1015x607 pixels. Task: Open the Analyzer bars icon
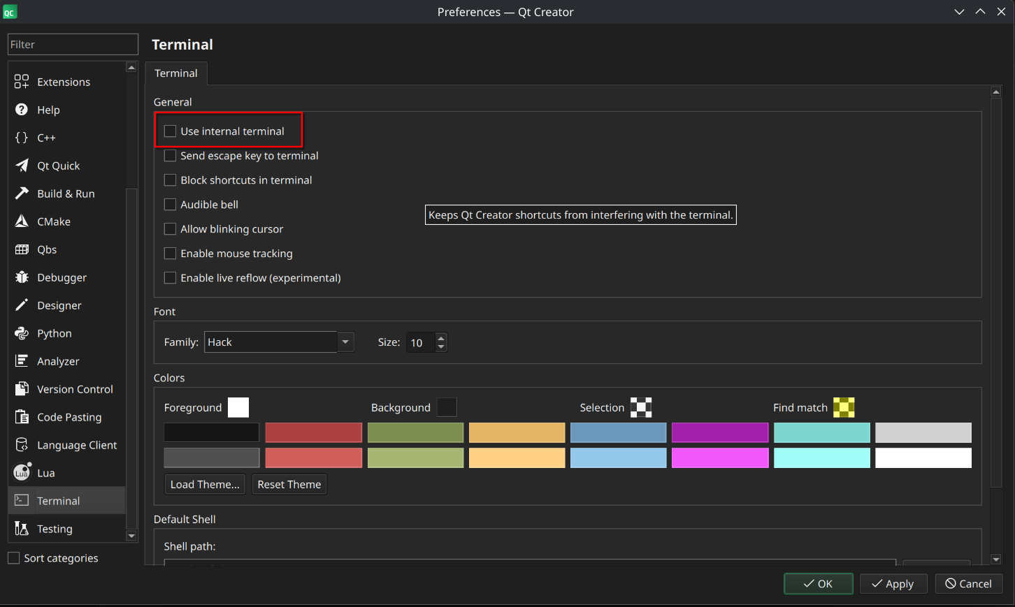[22, 361]
